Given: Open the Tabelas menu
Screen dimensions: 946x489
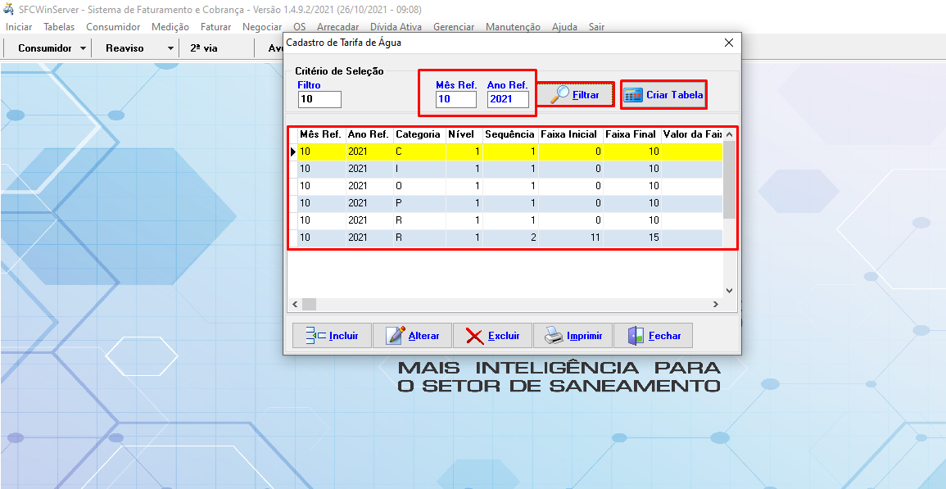Looking at the screenshot, I should tap(59, 27).
